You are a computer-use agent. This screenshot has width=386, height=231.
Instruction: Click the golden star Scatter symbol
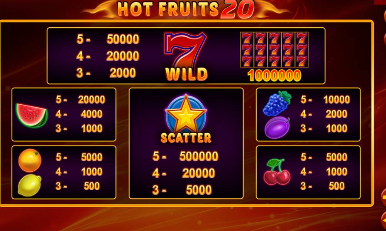coord(186,114)
